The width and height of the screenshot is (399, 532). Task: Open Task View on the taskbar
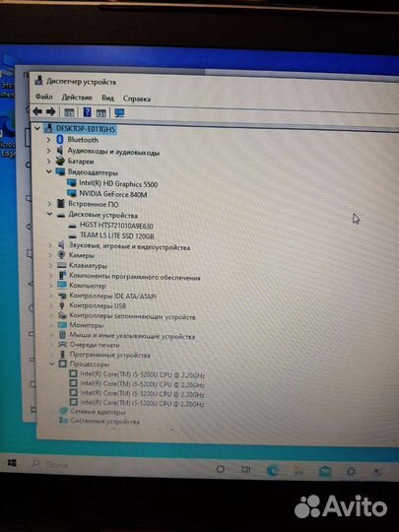(245, 469)
